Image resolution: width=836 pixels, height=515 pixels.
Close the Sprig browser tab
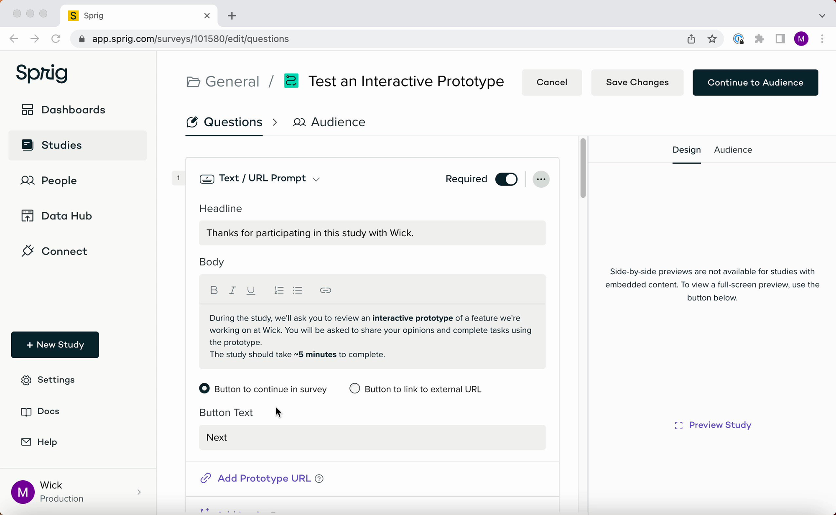(x=207, y=16)
